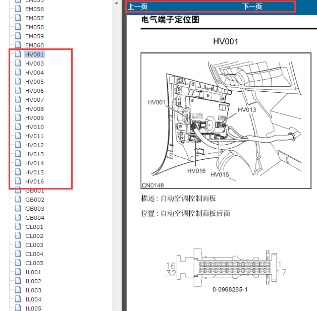Viewport: 317px width, 311px height.
Task: Click the page icon beside GB002
Action: [18, 199]
